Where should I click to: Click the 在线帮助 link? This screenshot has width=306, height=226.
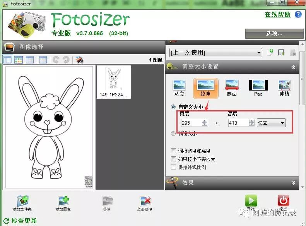pos(277,14)
